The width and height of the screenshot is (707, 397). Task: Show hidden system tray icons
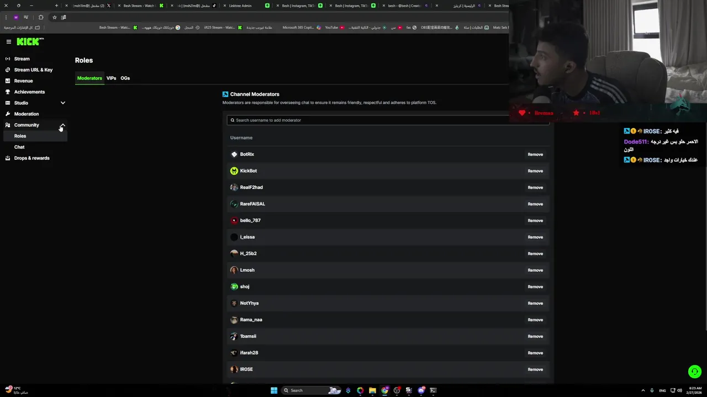(x=643, y=390)
